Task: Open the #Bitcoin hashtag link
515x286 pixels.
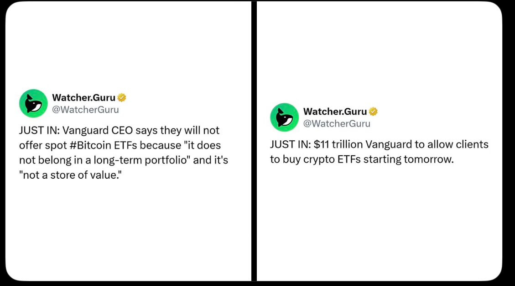Action: pos(90,145)
